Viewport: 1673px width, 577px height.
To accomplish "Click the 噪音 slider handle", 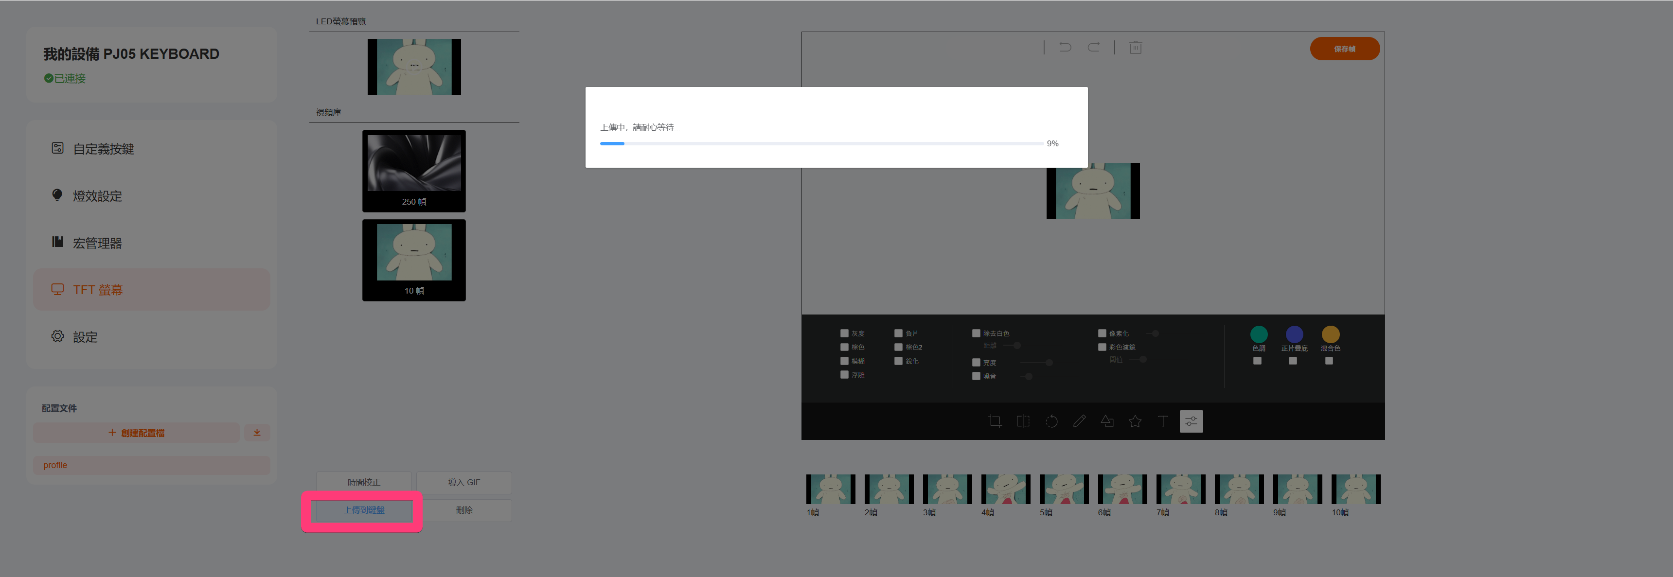I will pyautogui.click(x=1029, y=376).
